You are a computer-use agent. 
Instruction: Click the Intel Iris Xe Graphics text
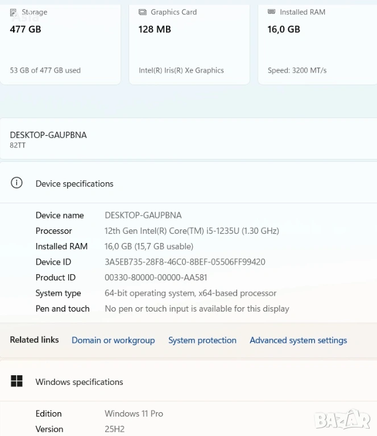(x=181, y=70)
